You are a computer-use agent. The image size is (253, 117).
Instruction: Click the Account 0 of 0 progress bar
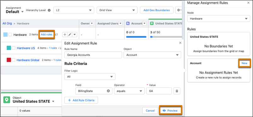[136, 37]
